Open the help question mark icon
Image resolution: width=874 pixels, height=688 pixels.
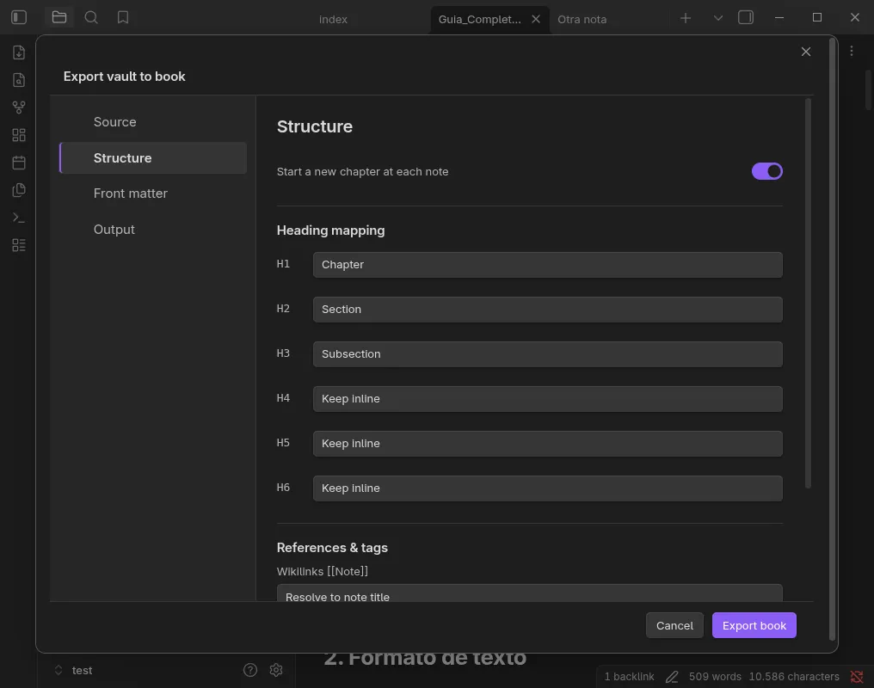click(x=250, y=670)
